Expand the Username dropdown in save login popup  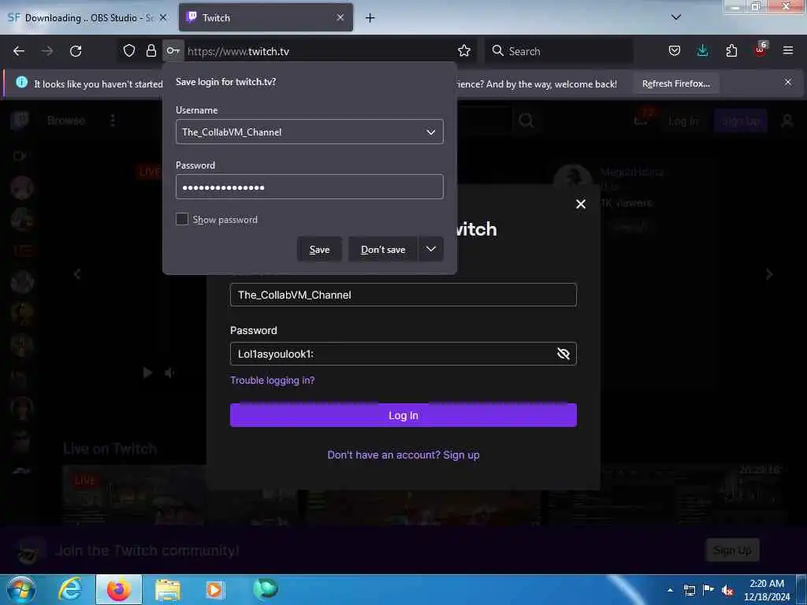[x=431, y=132]
